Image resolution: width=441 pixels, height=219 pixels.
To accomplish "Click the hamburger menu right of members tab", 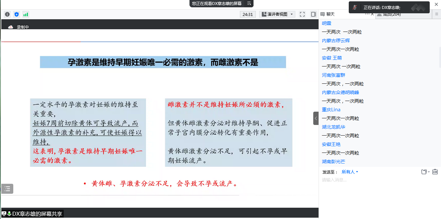I will tap(437, 14).
